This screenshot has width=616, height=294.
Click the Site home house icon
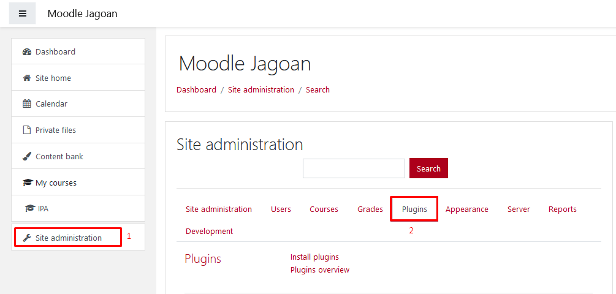pos(27,78)
